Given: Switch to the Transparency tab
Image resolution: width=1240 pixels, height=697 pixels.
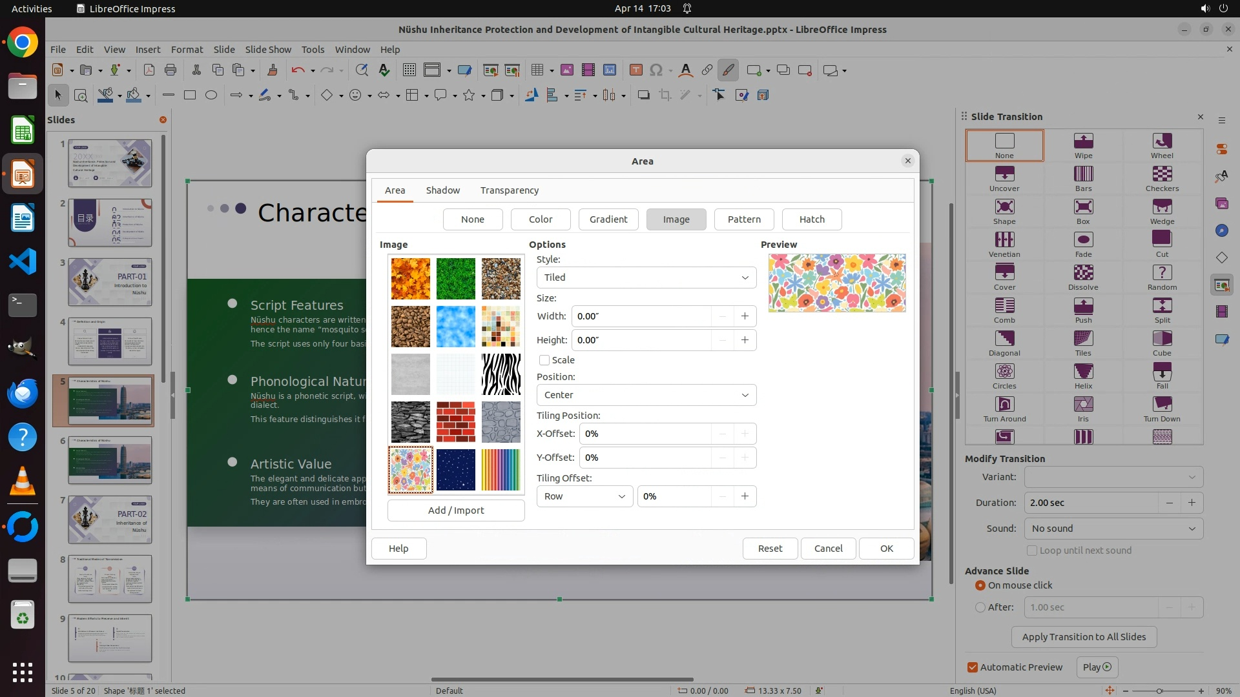Looking at the screenshot, I should tap(509, 190).
